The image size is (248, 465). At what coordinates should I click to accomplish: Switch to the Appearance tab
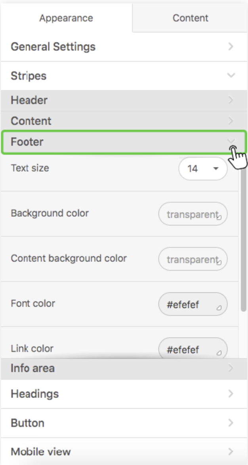(66, 18)
